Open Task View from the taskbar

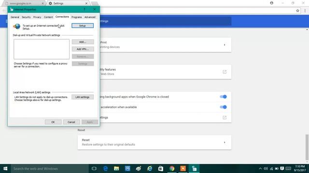click(x=94, y=169)
